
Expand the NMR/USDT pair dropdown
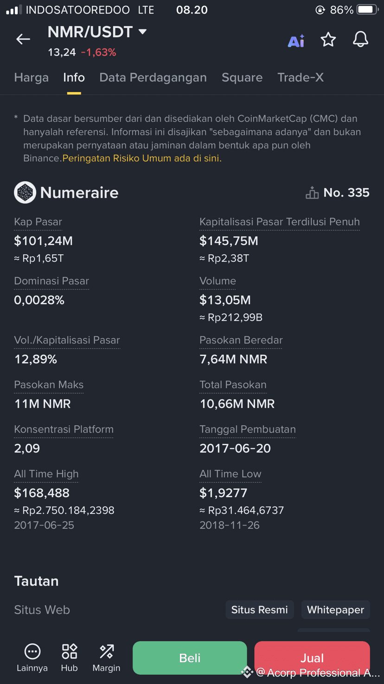(x=143, y=32)
